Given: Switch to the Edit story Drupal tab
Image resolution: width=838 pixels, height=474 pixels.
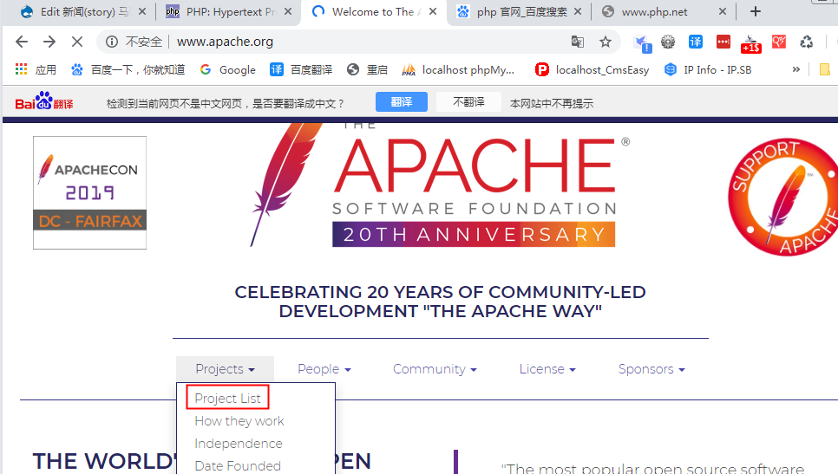Looking at the screenshot, I should tap(77, 12).
